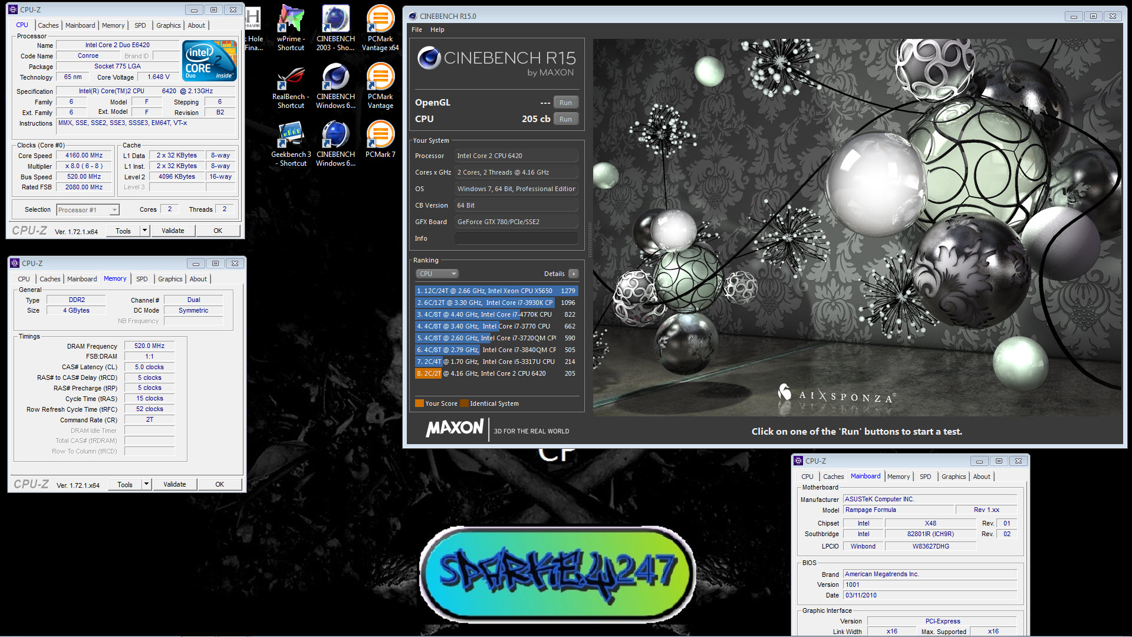The height and width of the screenshot is (637, 1132).
Task: Select ranking row Core i7-3840QM
Action: click(x=496, y=350)
